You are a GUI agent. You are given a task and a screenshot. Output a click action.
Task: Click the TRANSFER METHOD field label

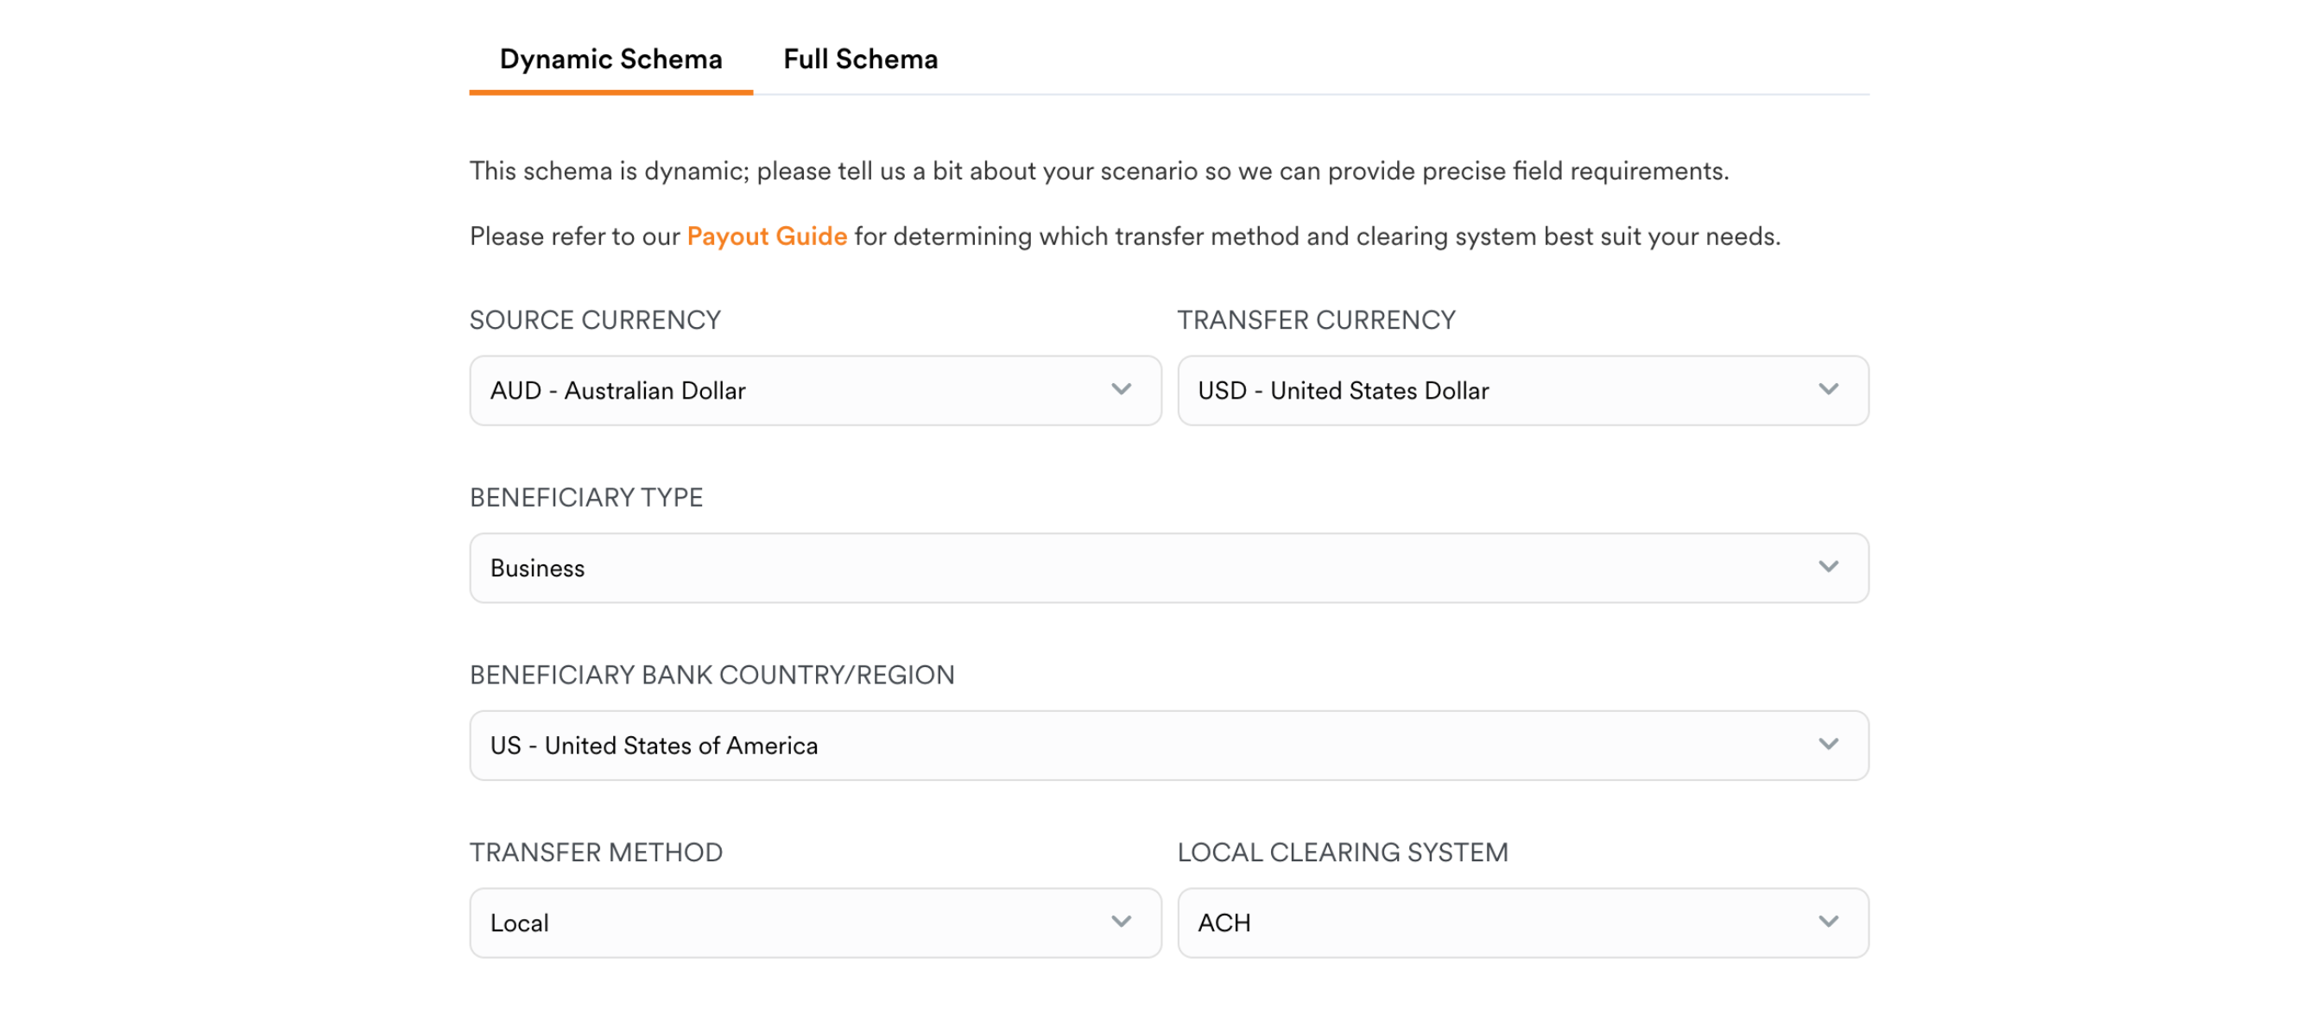[596, 852]
